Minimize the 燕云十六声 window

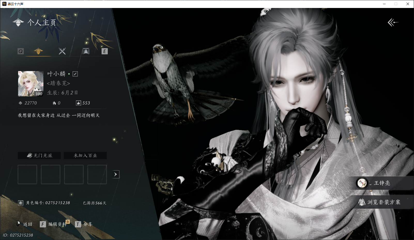pos(384,4)
